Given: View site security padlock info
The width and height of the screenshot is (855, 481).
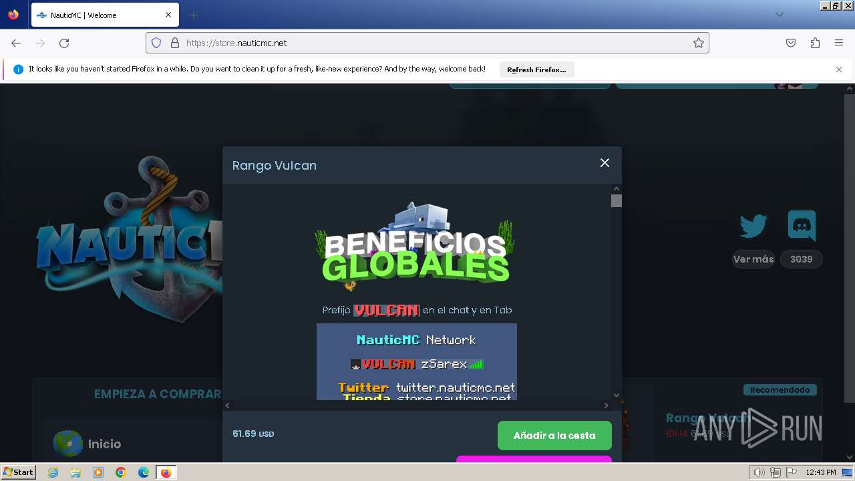Looking at the screenshot, I should click(175, 43).
